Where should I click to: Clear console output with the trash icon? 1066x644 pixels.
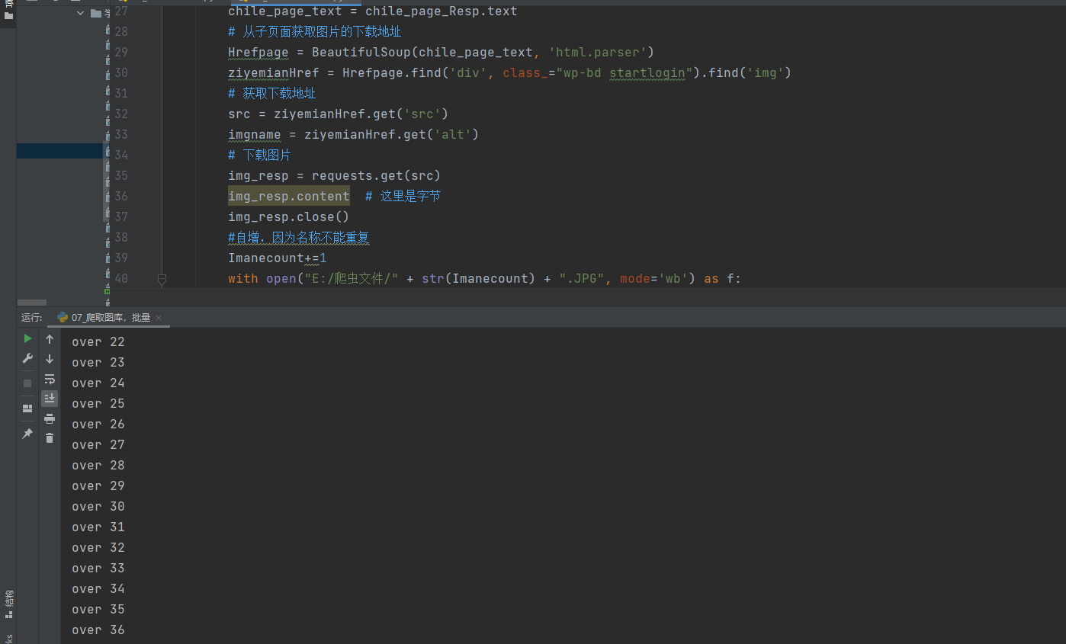pos(50,437)
